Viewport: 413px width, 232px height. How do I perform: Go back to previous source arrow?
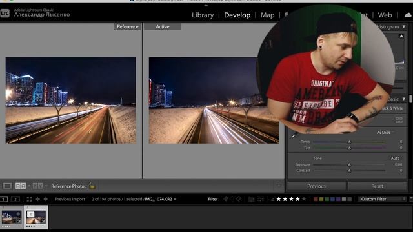tap(37, 199)
